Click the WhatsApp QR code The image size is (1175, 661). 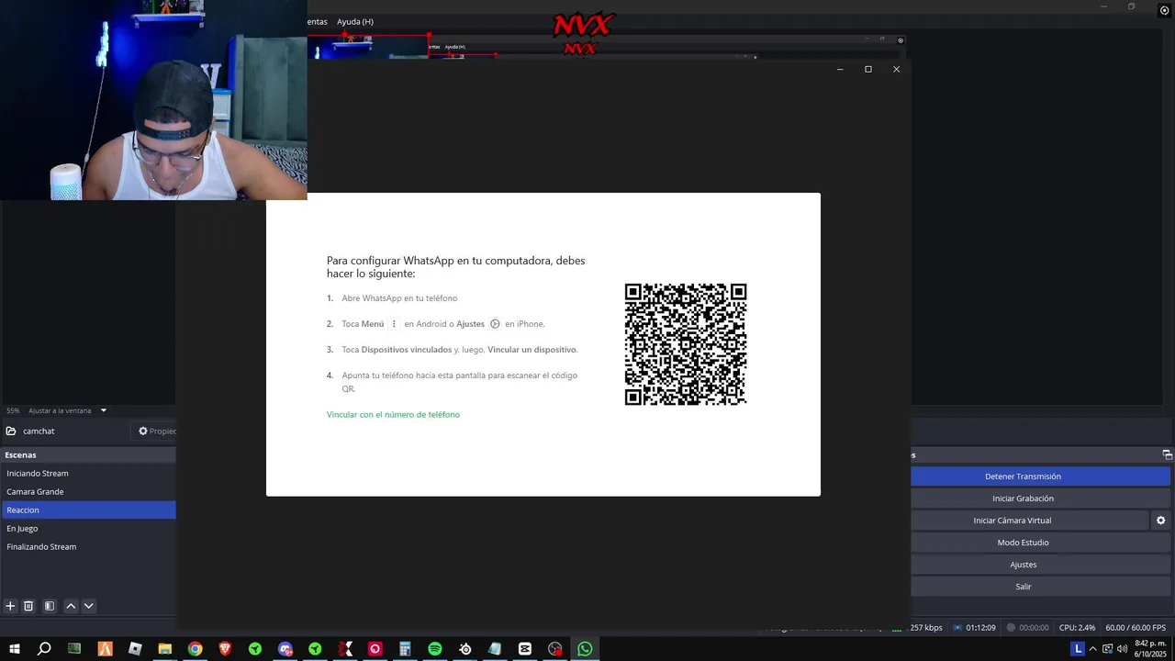click(686, 344)
